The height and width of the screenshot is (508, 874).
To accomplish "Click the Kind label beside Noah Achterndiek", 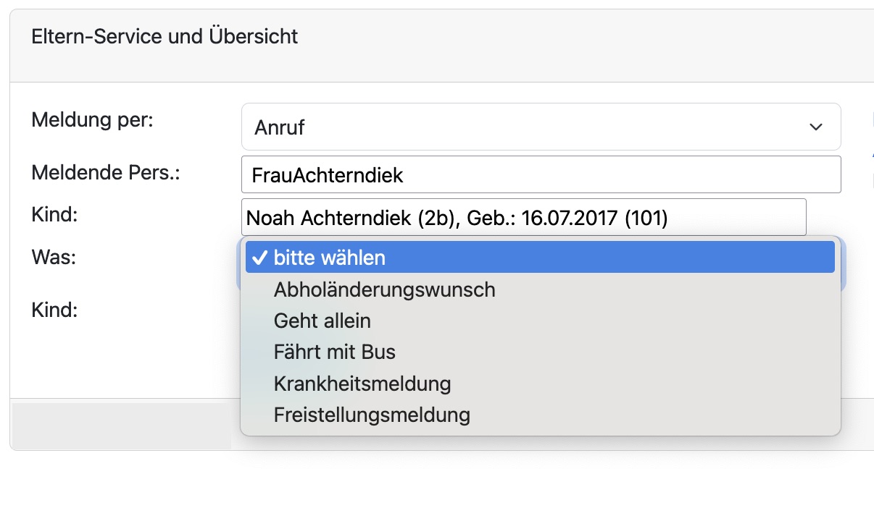I will pos(54,215).
